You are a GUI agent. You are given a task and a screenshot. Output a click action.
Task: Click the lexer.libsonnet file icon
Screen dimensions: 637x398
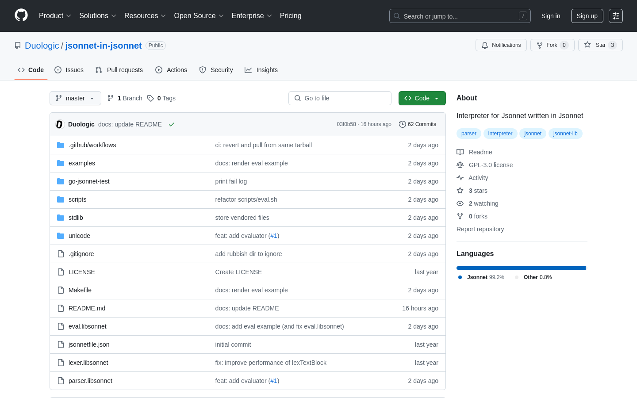[x=61, y=363]
